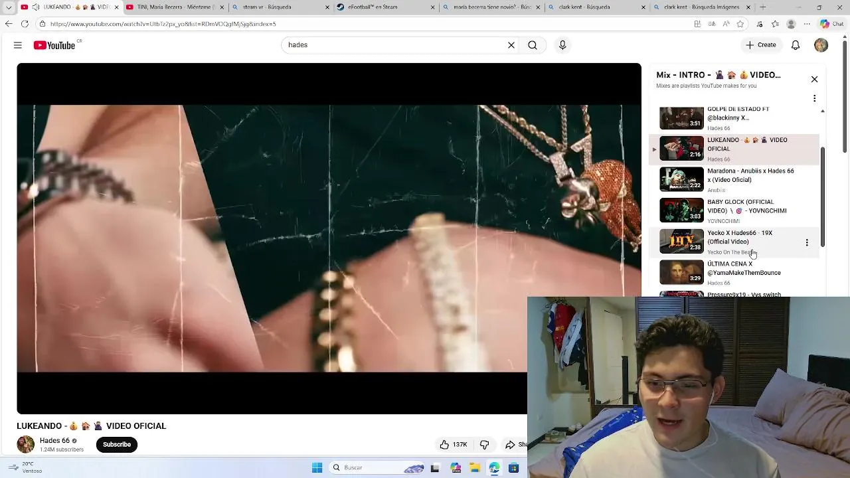The image size is (850, 478).
Task: Click the Create button
Action: point(760,45)
